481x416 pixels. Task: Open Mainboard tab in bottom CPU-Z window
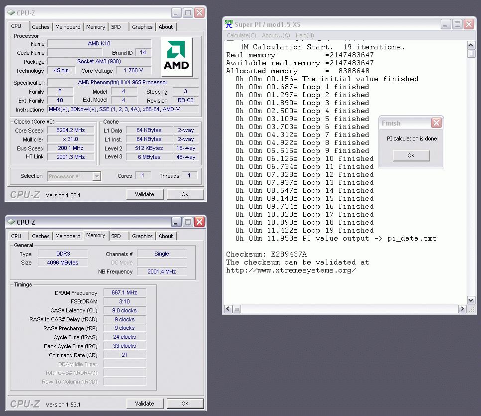click(x=68, y=236)
